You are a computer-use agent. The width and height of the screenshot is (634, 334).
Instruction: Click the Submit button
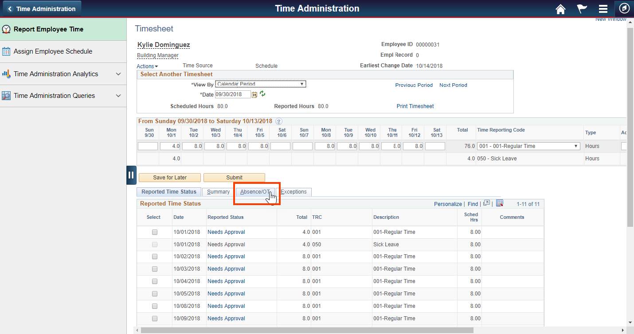click(234, 177)
